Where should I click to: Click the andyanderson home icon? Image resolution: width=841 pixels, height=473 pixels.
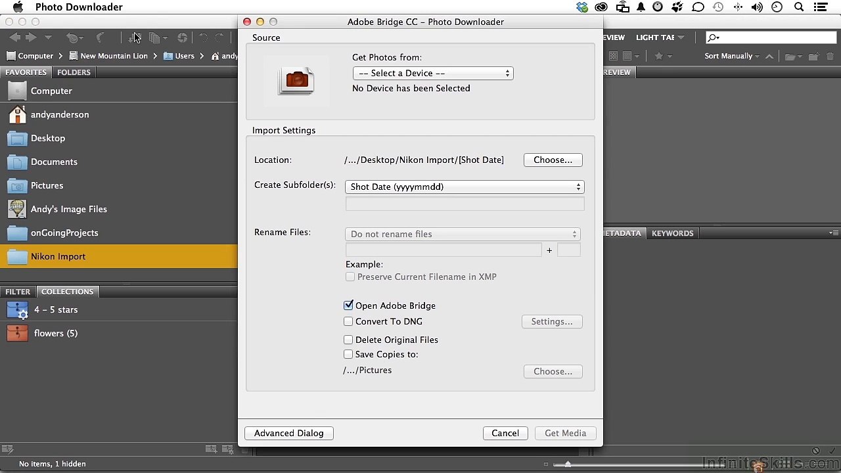pos(17,114)
